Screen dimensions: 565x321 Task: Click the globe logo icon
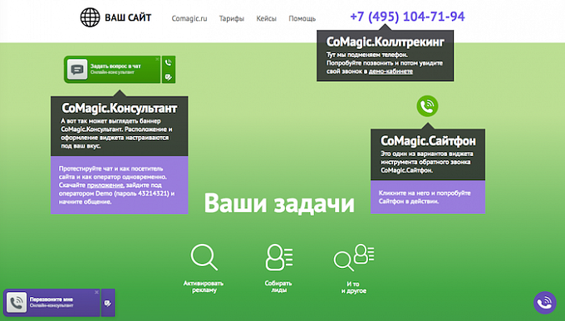coord(90,17)
